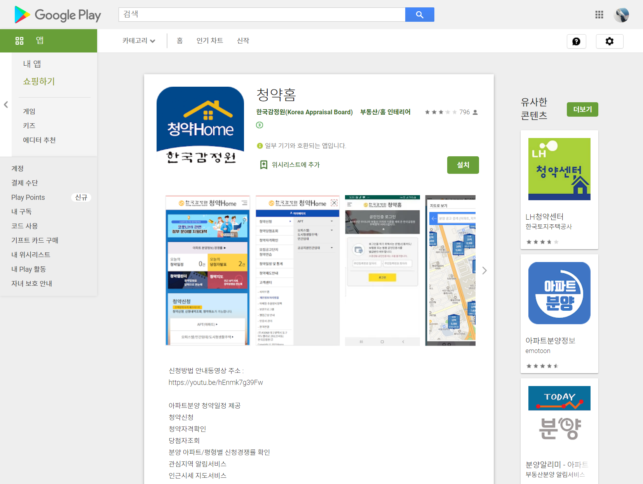Click 위시리스트에 추가 text button
Screen dimensions: 643x484
[296, 165]
